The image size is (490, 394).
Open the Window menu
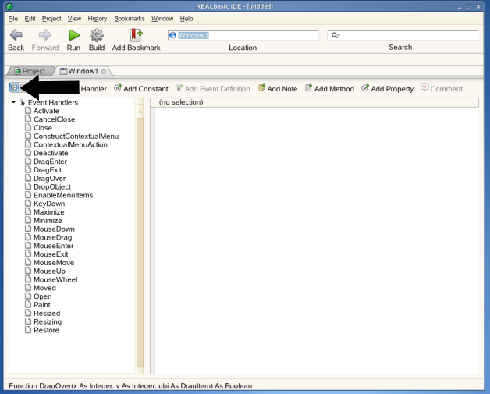pos(162,19)
